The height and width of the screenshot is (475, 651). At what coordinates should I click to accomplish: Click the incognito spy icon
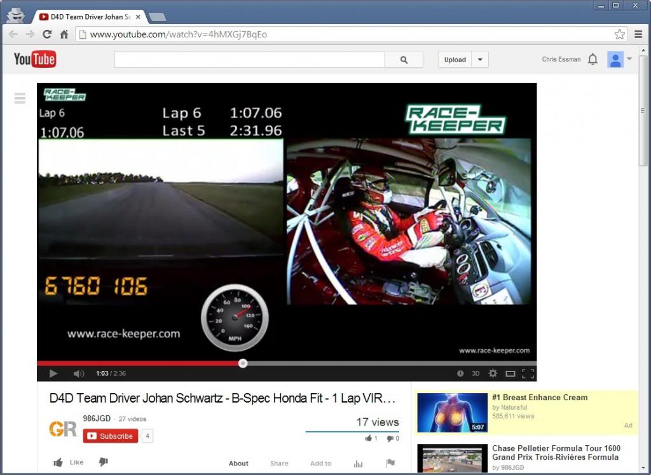click(16, 15)
